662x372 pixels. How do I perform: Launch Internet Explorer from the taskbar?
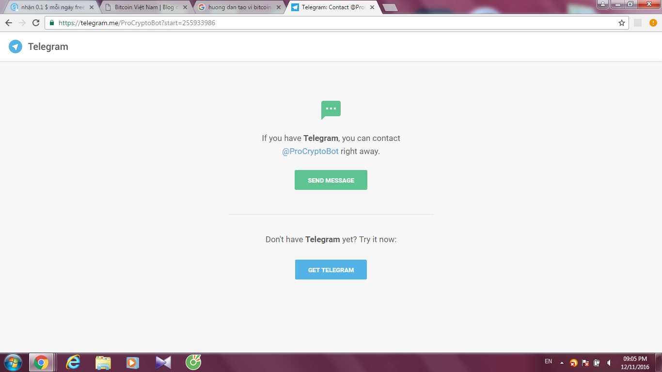tap(74, 362)
